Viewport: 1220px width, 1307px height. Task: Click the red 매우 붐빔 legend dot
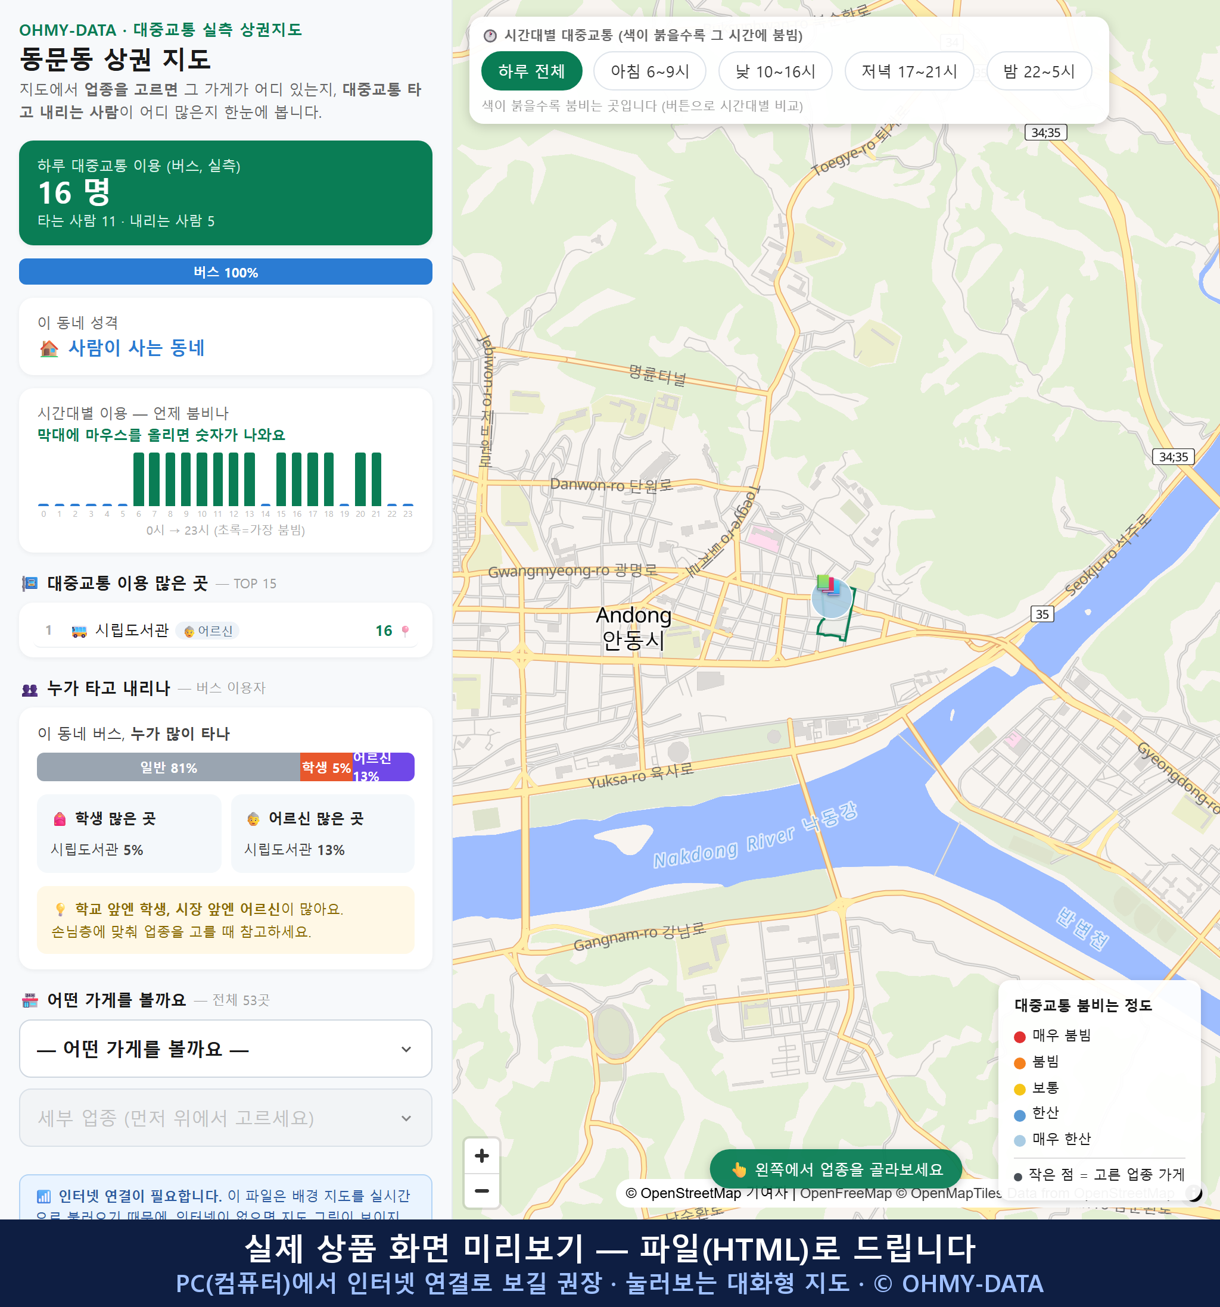(1020, 1037)
